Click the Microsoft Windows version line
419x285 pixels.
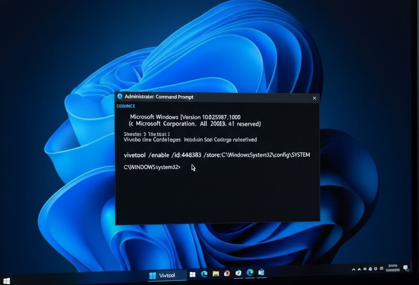185,117
